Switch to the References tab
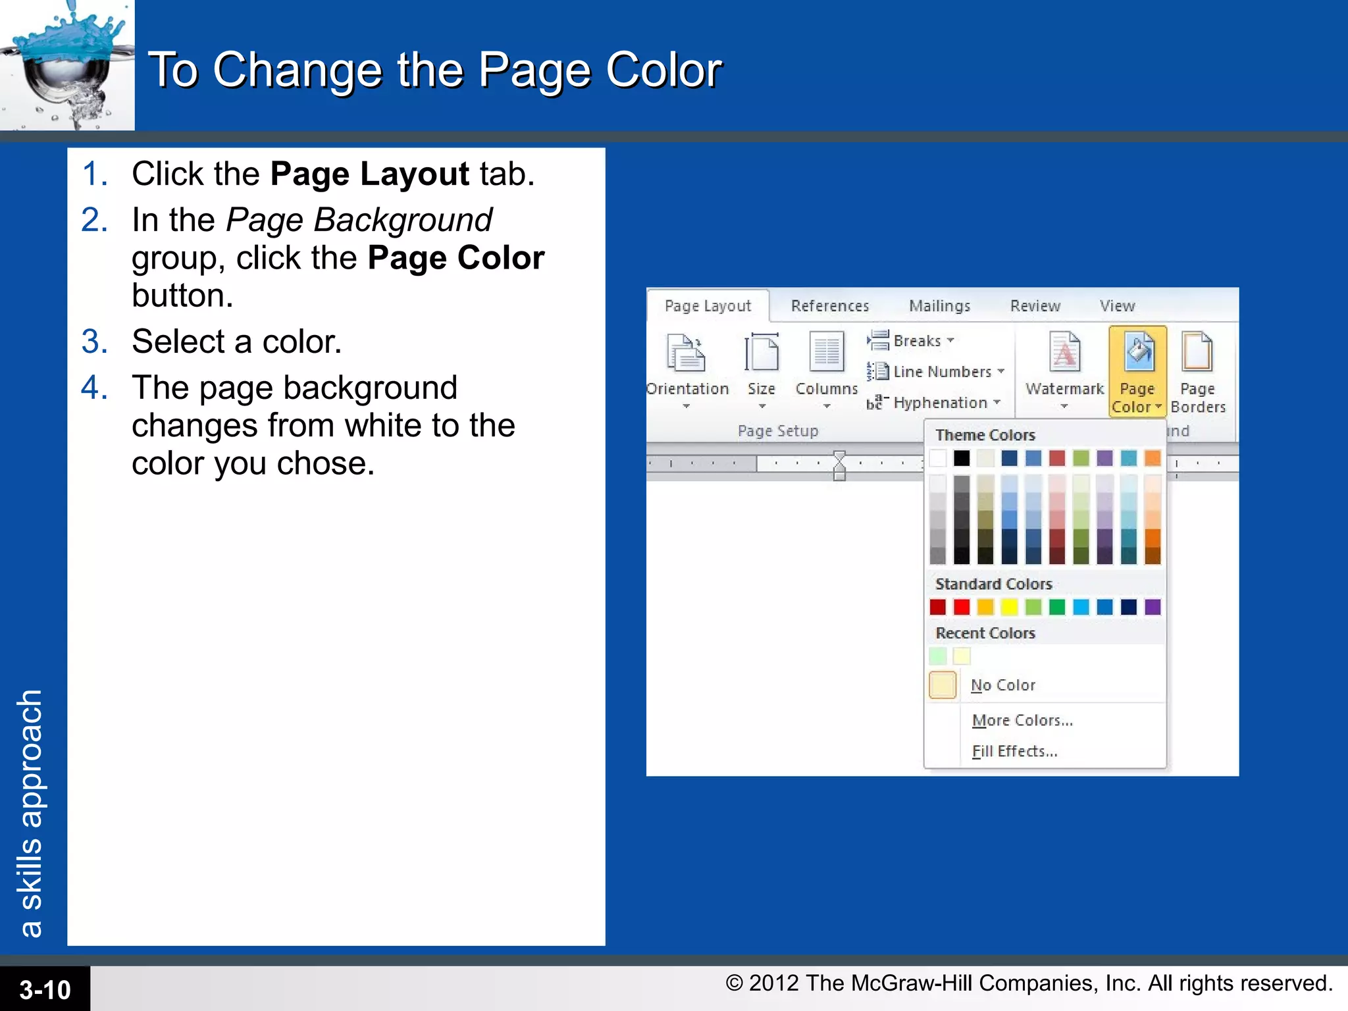The height and width of the screenshot is (1011, 1348). point(829,306)
